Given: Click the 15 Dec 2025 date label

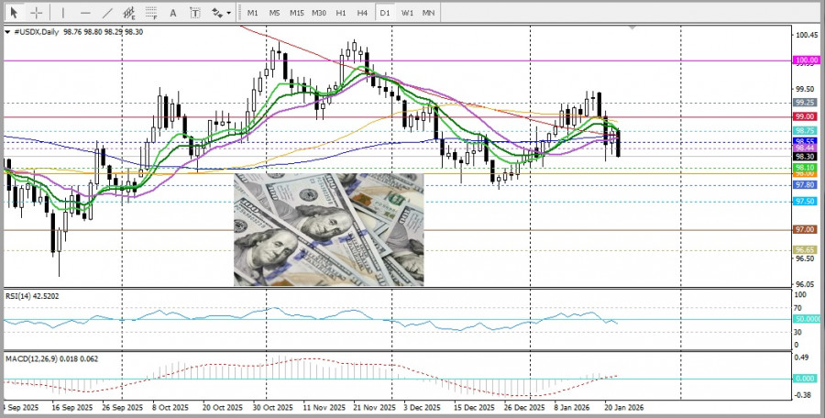Looking at the screenshot, I should click(x=474, y=408).
